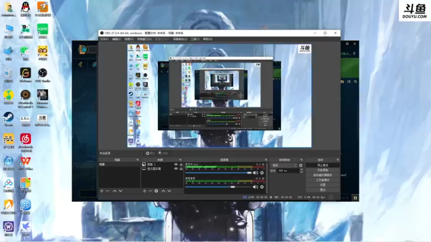Screen dimensions: 431x242
Task: Remove the selected scene with the minus icon
Action: pyautogui.click(x=107, y=191)
